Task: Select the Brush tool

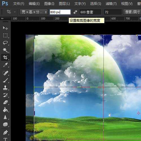Action: (5, 80)
